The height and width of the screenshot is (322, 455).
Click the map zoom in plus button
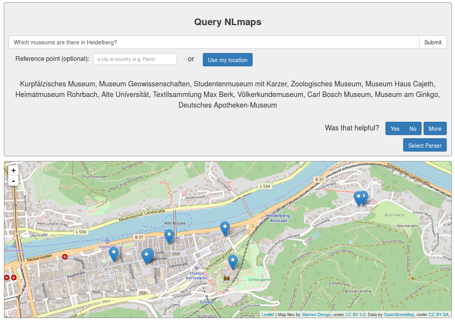coord(13,170)
